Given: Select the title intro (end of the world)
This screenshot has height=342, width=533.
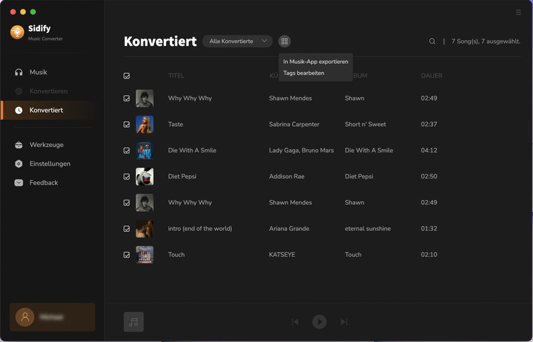Looking at the screenshot, I should [200, 229].
